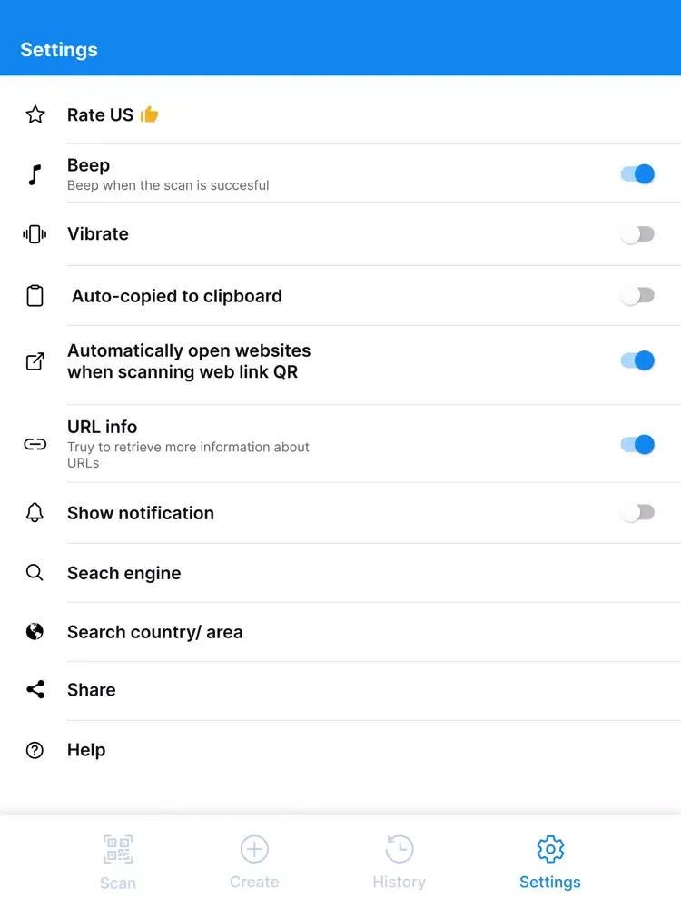Turn on Auto-copied to clipboard
This screenshot has width=681, height=908.
(x=637, y=295)
